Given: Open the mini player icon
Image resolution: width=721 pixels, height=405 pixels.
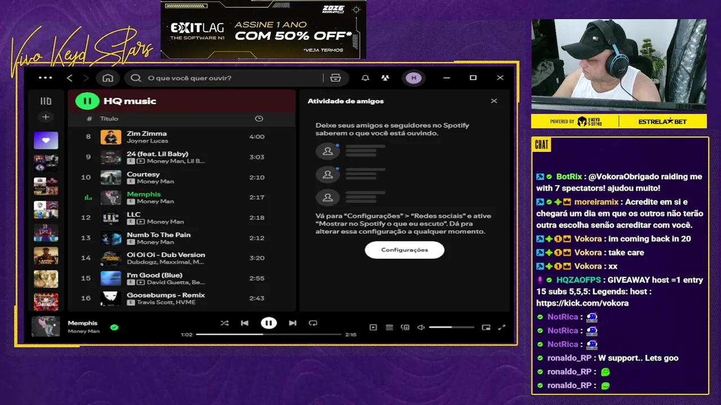Looking at the screenshot, I should (x=486, y=327).
